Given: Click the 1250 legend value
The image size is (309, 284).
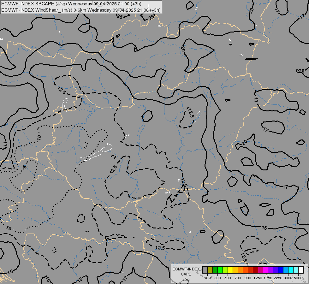Looking at the screenshot, I should pyautogui.click(x=258, y=278).
